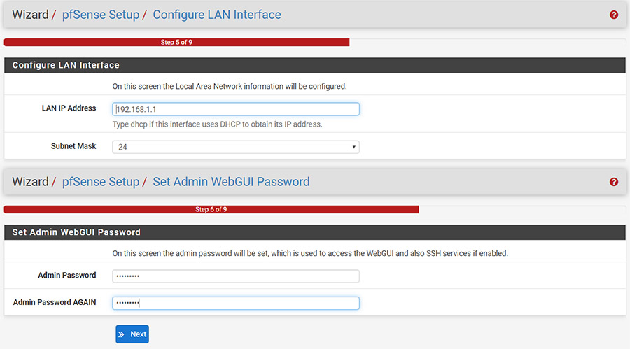Click pfSense Setup breadcrumb above Step 5
This screenshot has width=630, height=349.
point(100,15)
